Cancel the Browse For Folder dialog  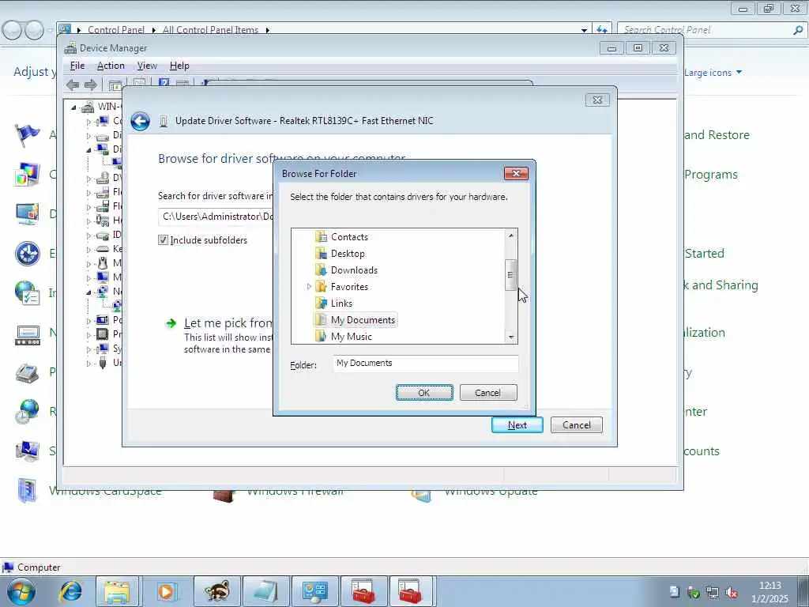click(487, 393)
